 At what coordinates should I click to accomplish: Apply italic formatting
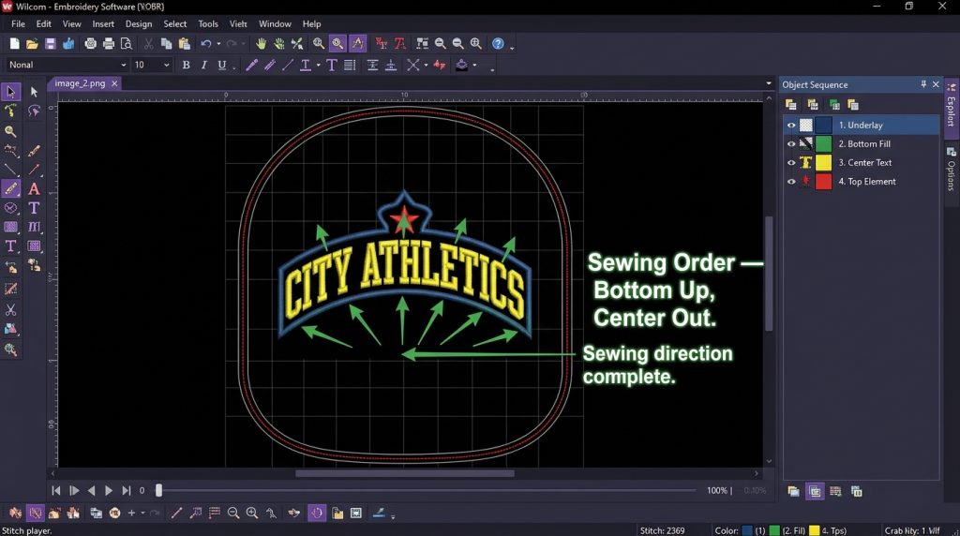coord(203,65)
